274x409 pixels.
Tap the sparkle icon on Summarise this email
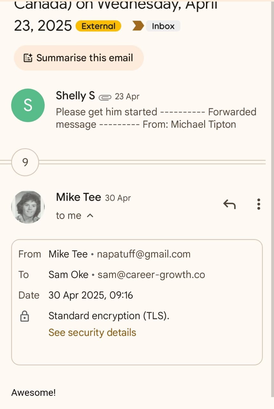click(x=28, y=58)
